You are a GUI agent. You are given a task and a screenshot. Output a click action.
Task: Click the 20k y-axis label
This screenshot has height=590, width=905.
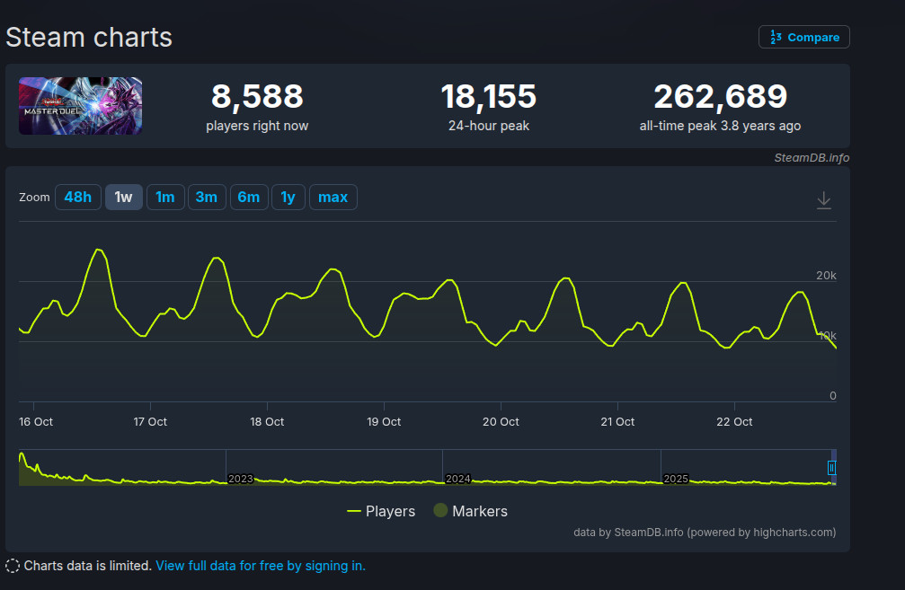click(826, 276)
